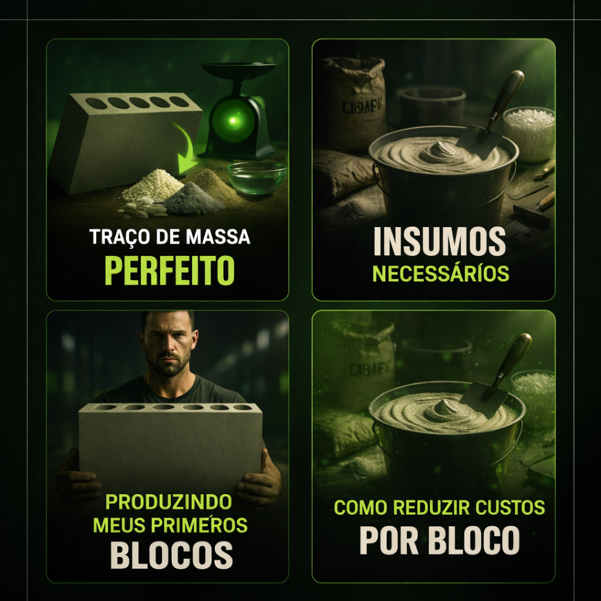Click the BLOCOS headline text
This screenshot has width=601, height=601.
(171, 555)
